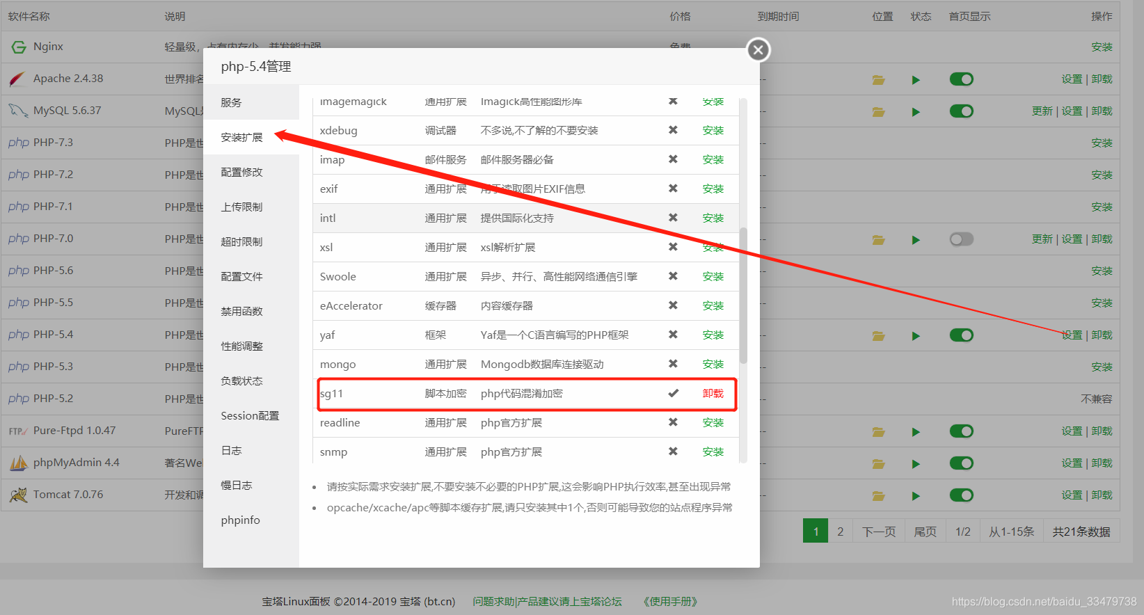Install the Swoole extension
This screenshot has width=1144, height=615.
(713, 276)
